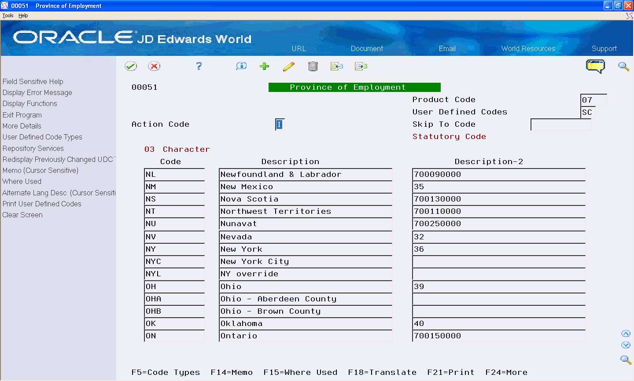Click World Resources in the top banner
This screenshot has width=634, height=381.
click(528, 48)
